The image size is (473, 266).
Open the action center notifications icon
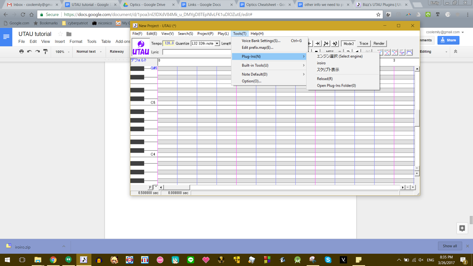point(464,260)
